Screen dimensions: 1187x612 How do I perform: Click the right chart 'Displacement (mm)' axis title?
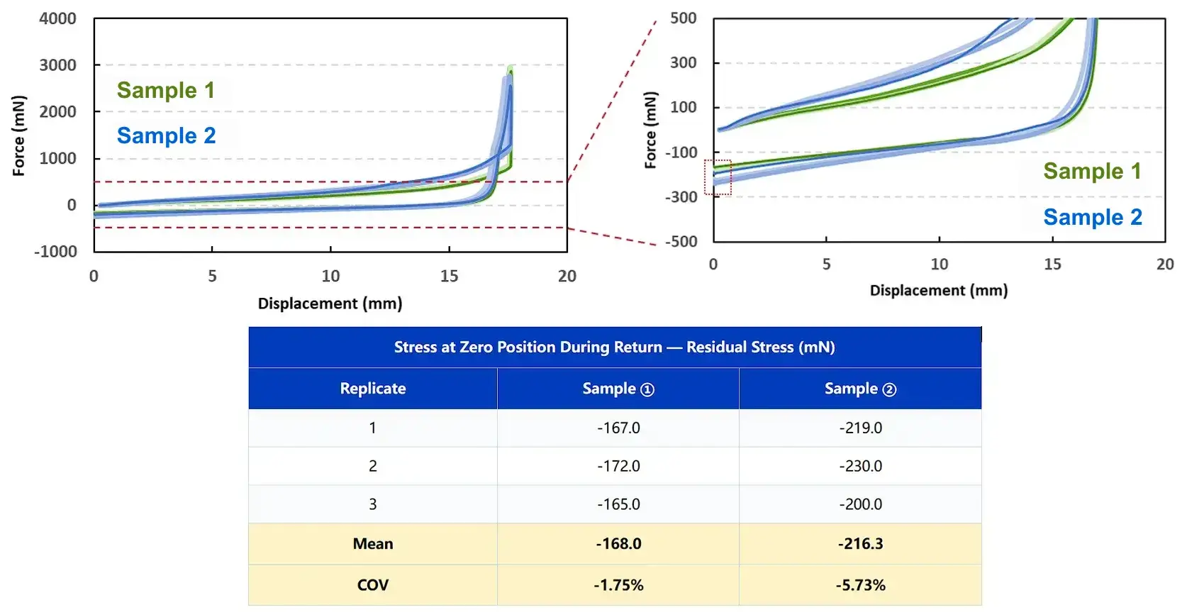[939, 290]
